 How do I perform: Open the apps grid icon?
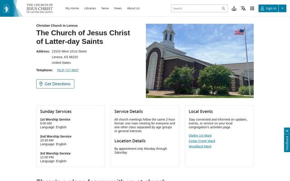tap(252, 9)
